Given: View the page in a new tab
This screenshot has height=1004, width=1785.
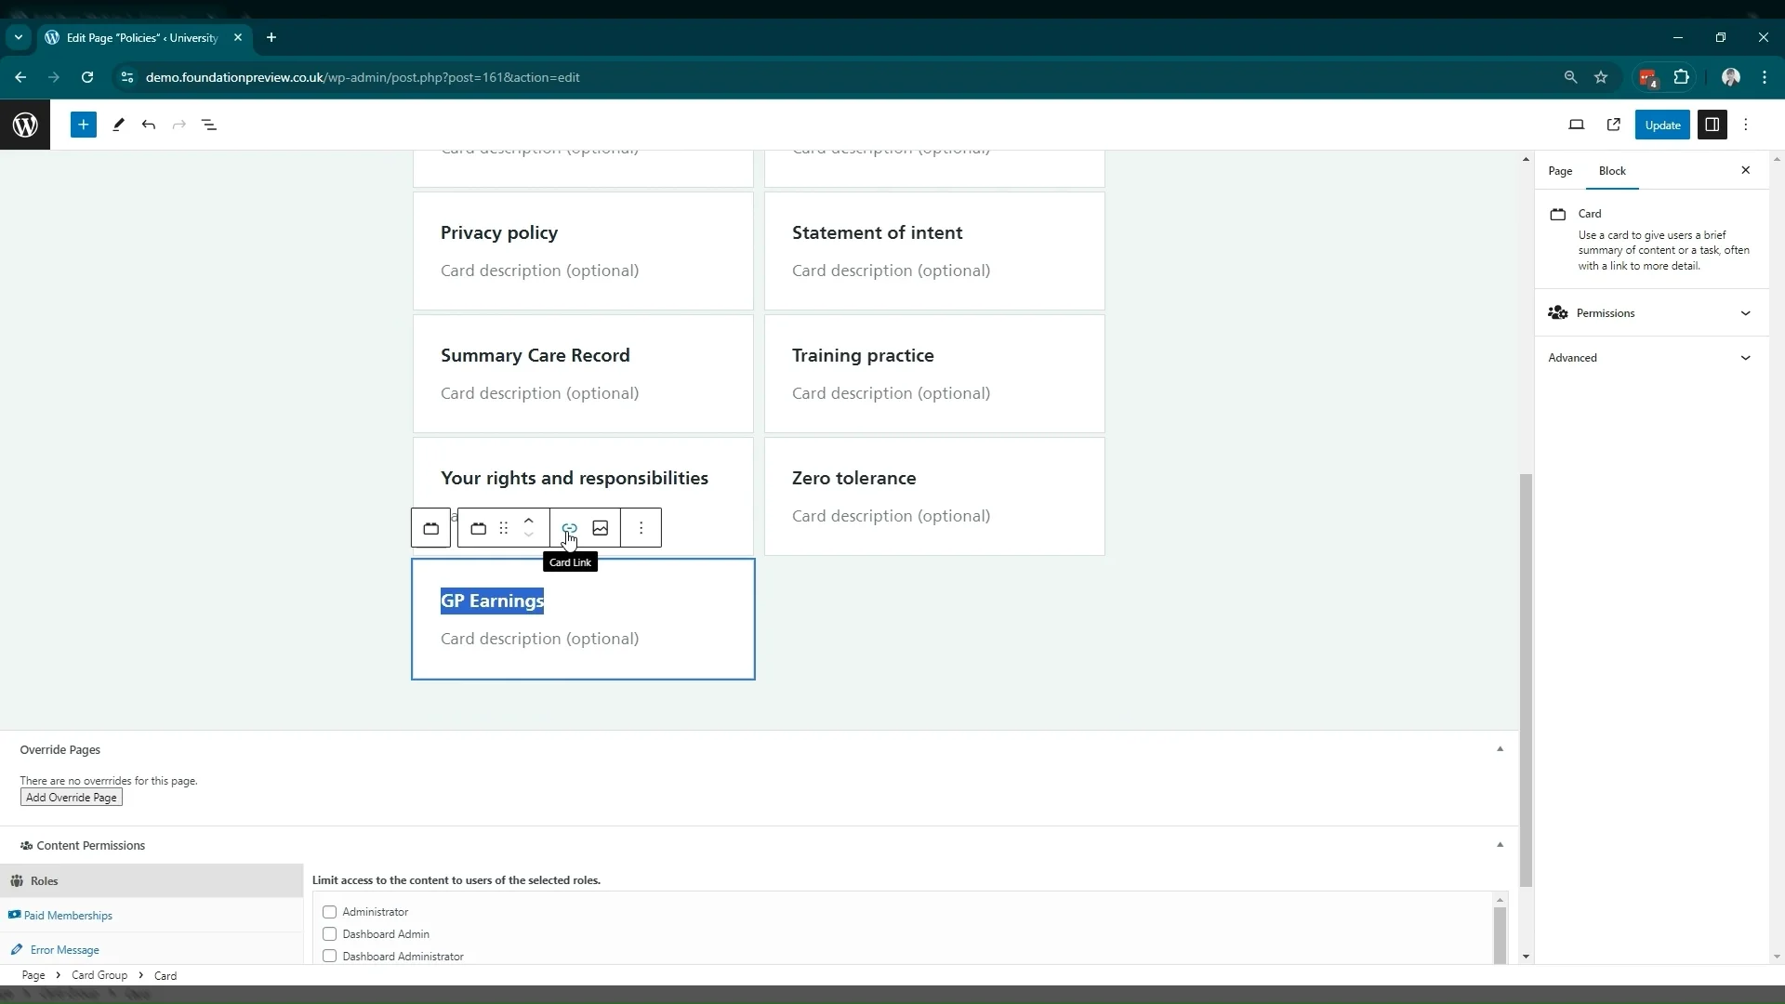Looking at the screenshot, I should (x=1614, y=125).
